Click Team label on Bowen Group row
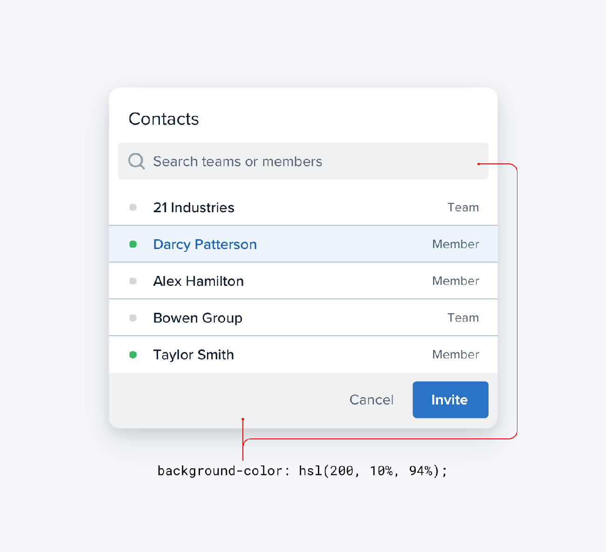The image size is (606, 552). [463, 318]
